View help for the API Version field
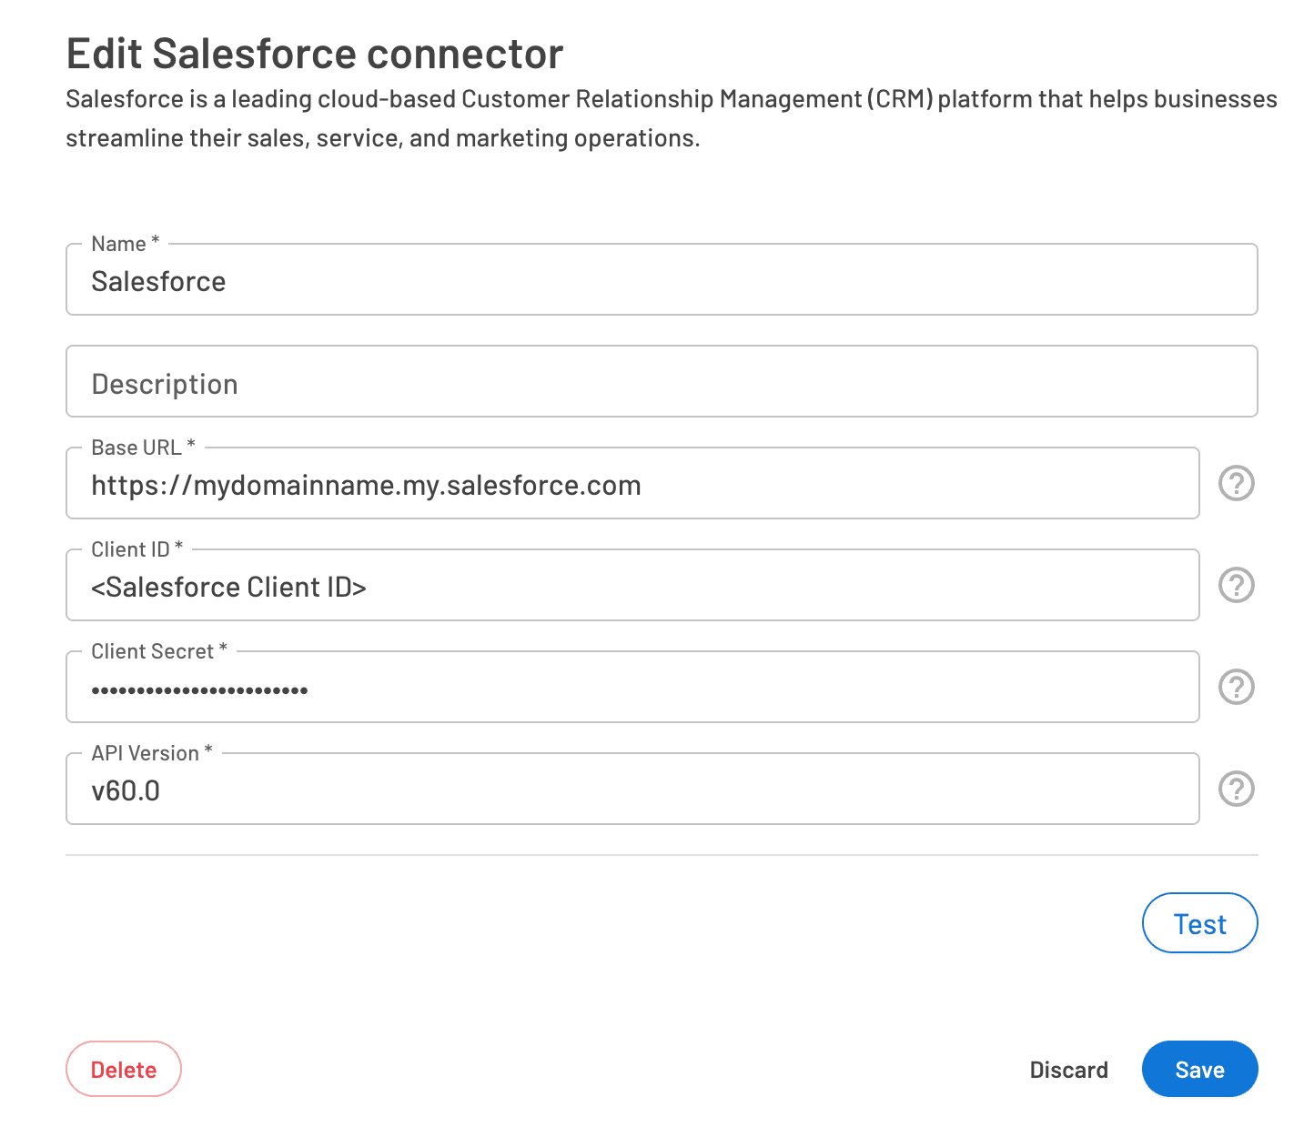 pos(1236,789)
